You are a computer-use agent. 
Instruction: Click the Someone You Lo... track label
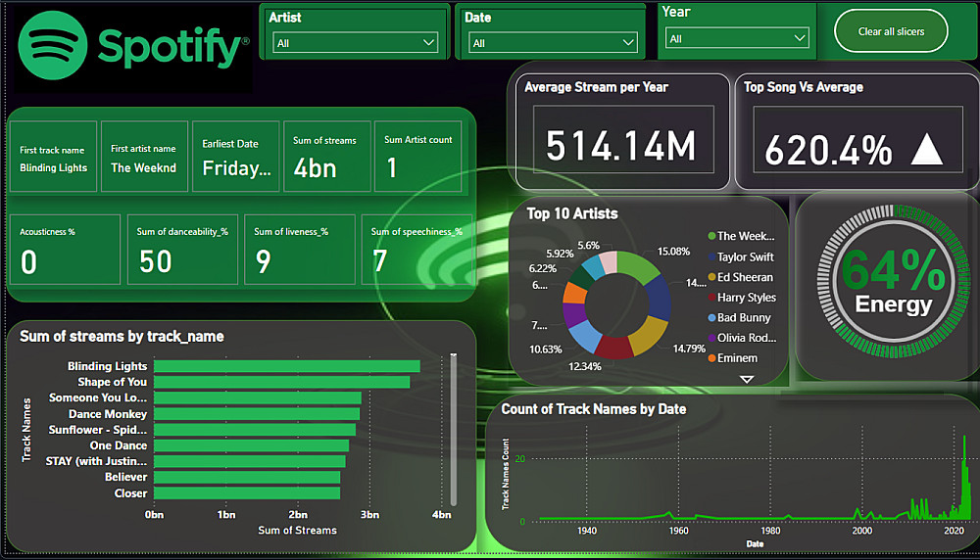point(98,397)
